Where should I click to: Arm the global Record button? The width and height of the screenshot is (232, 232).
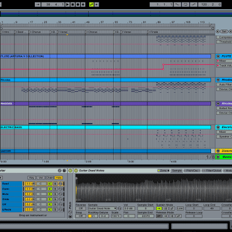click(78, 5)
